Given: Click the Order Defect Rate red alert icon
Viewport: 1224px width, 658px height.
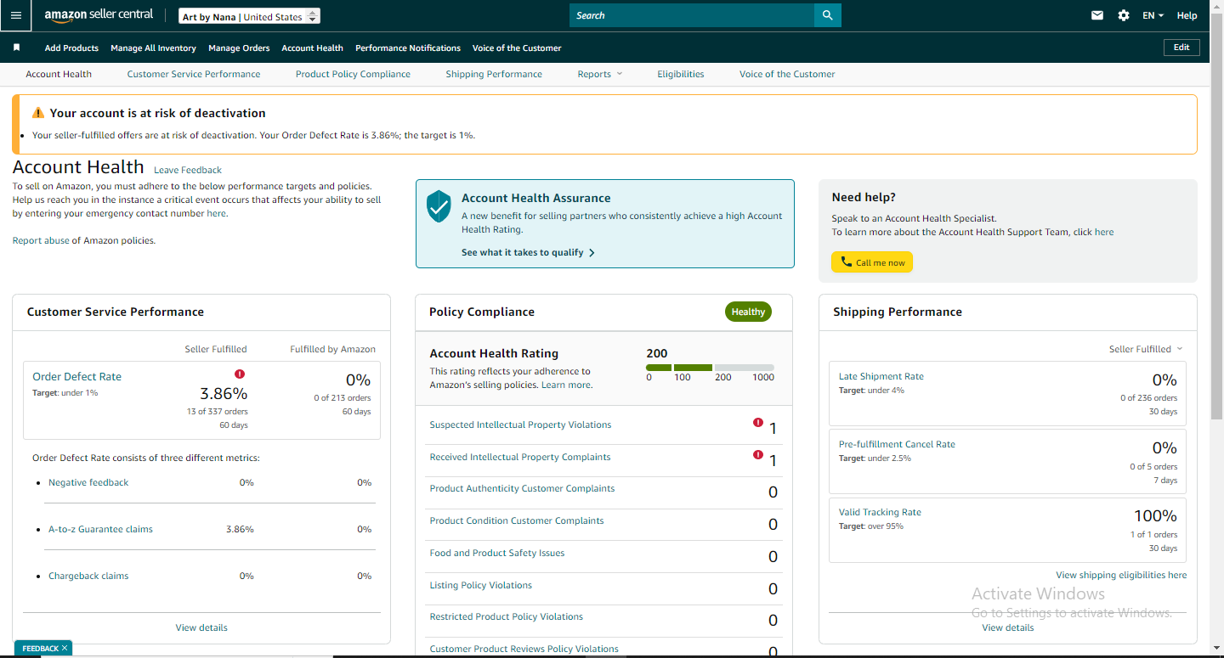Looking at the screenshot, I should (240, 374).
